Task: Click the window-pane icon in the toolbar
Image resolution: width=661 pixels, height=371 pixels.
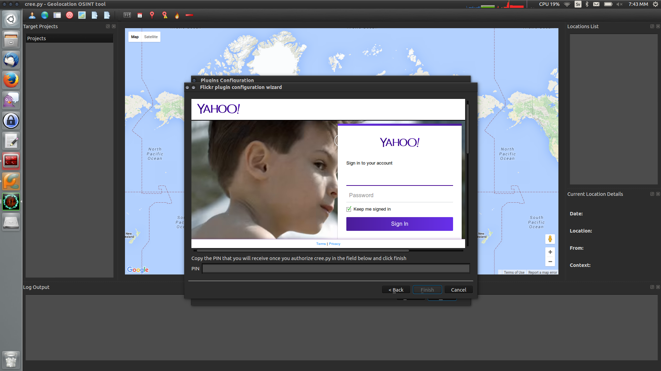Action: click(x=57, y=15)
